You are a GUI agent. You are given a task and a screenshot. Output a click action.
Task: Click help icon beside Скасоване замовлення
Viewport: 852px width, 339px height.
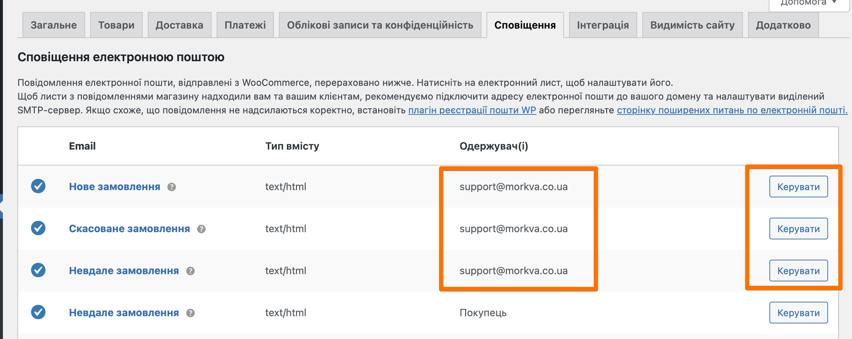tap(201, 229)
